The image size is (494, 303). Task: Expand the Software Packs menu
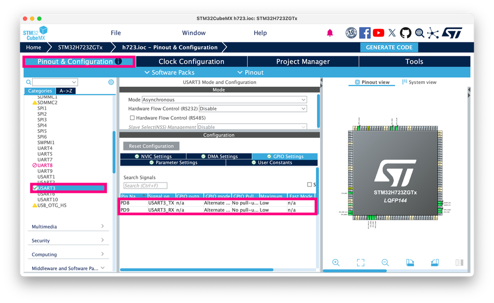[170, 72]
